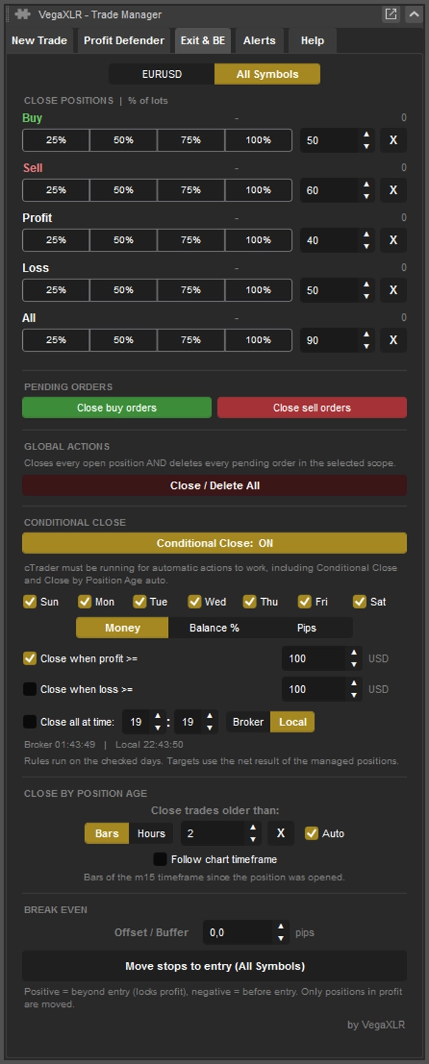Image resolution: width=429 pixels, height=1064 pixels.
Task: Close 100% of Profit positions
Action: 258,240
